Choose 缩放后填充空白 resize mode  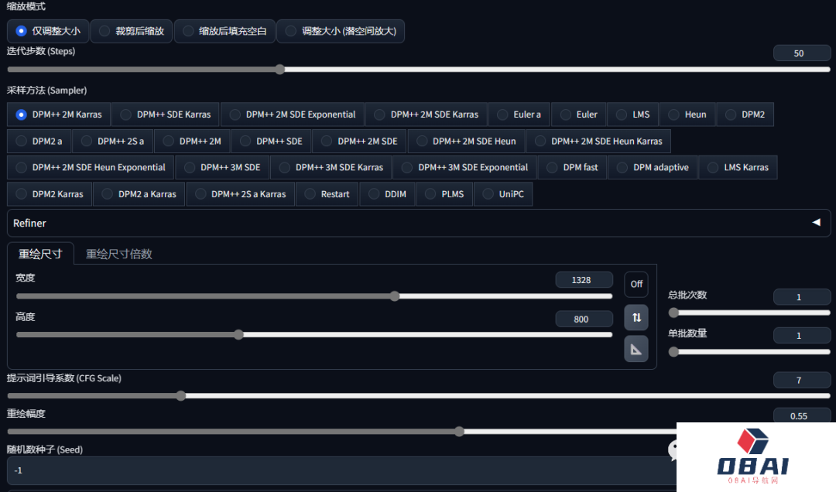224,31
